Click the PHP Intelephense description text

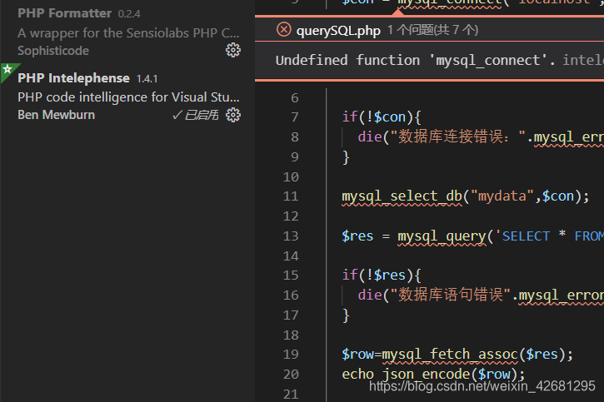click(128, 97)
